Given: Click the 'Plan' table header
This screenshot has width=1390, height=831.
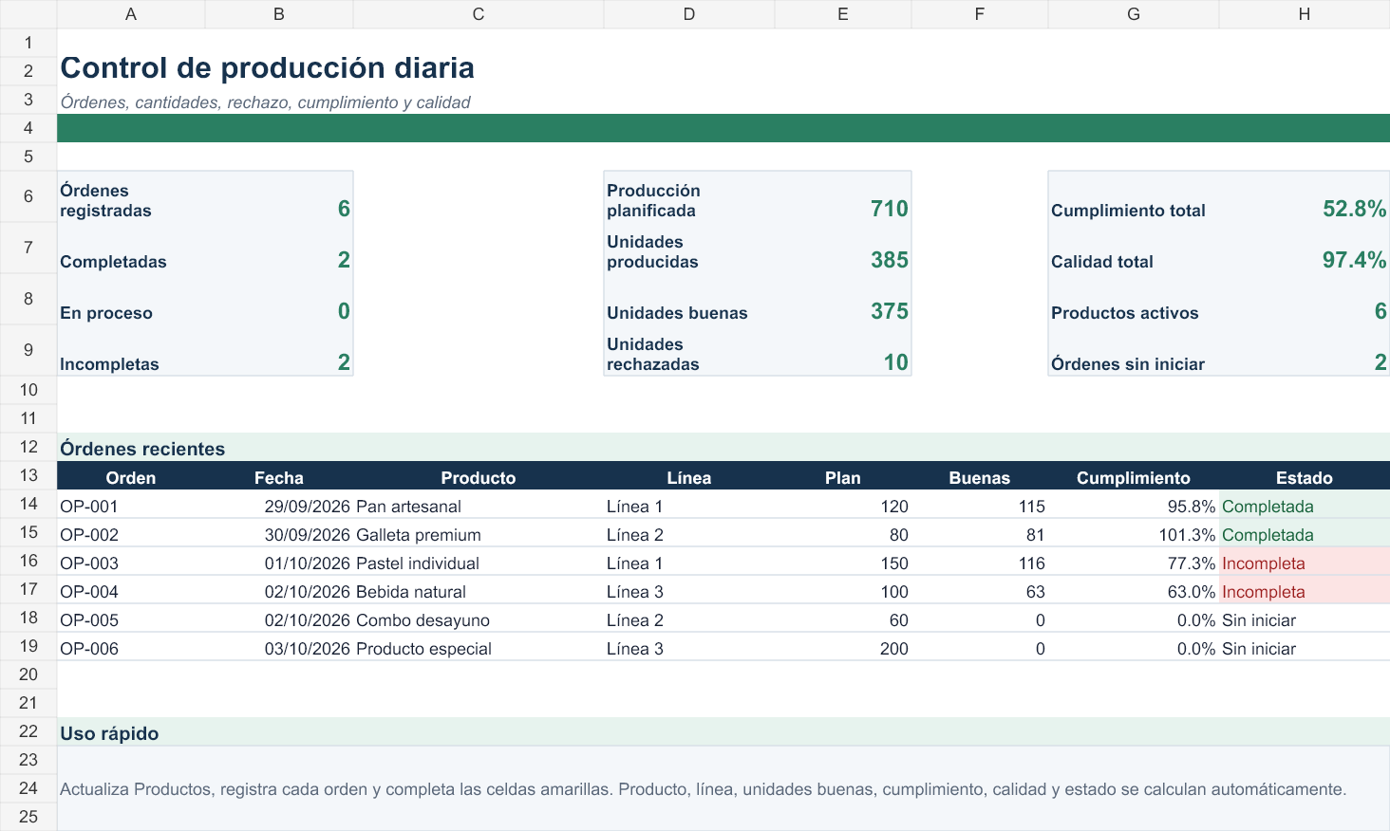Looking at the screenshot, I should tap(843, 475).
